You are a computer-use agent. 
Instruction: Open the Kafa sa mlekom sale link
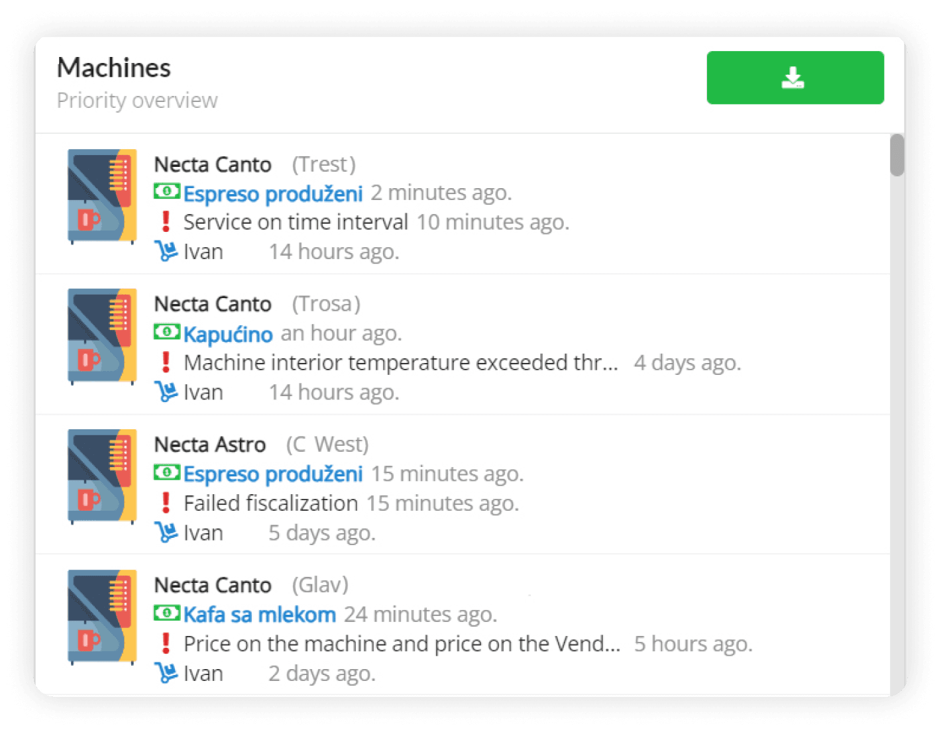coord(260,615)
